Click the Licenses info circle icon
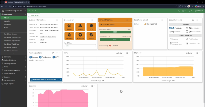Viewport: 205px width, 107px height. [x=73, y=20]
